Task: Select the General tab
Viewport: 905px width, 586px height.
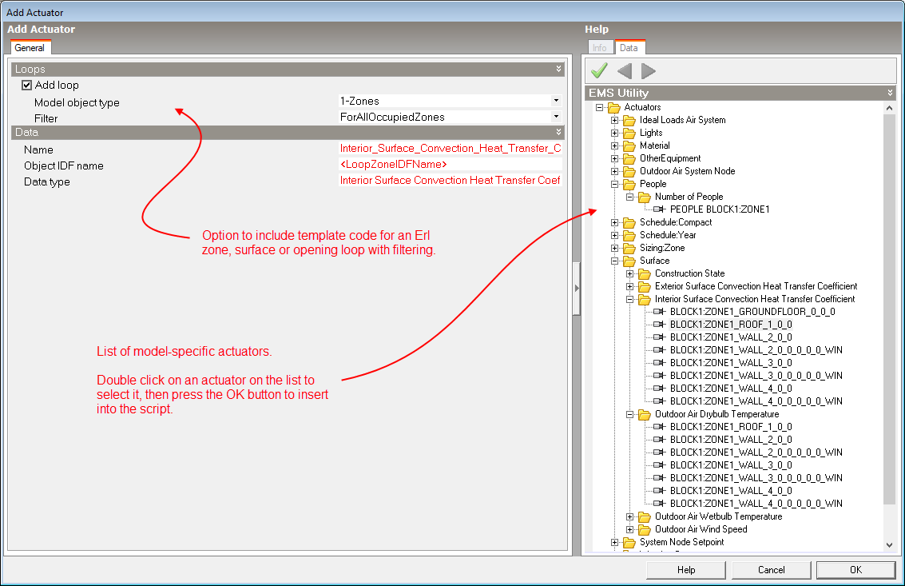Action: click(x=30, y=48)
